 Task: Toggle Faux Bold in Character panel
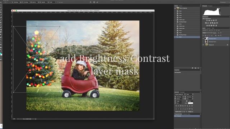(x=176, y=106)
